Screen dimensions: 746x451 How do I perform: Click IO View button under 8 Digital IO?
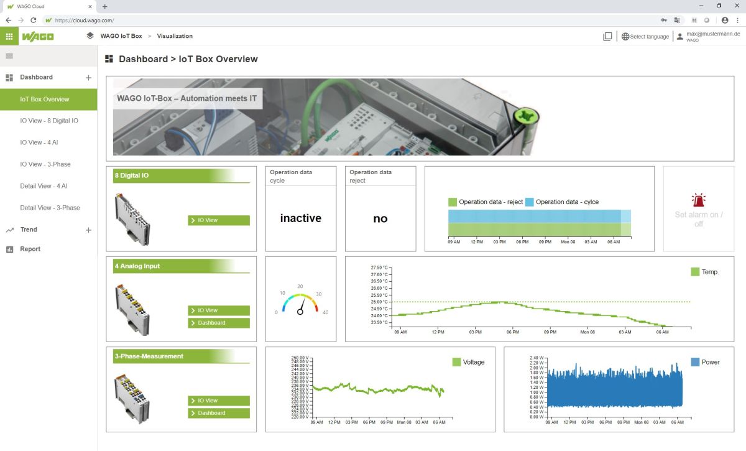point(218,220)
